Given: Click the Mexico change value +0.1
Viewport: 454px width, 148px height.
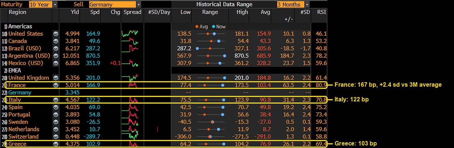Looking at the screenshot, I should tap(115, 63).
